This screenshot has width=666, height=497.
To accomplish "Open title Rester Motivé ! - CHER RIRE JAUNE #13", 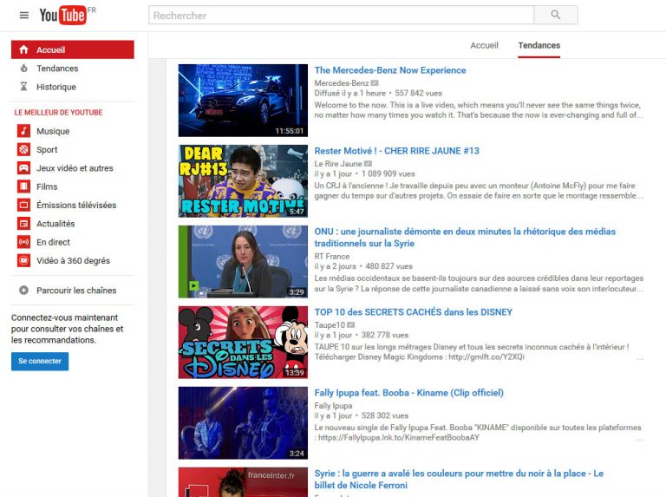I will point(396,151).
